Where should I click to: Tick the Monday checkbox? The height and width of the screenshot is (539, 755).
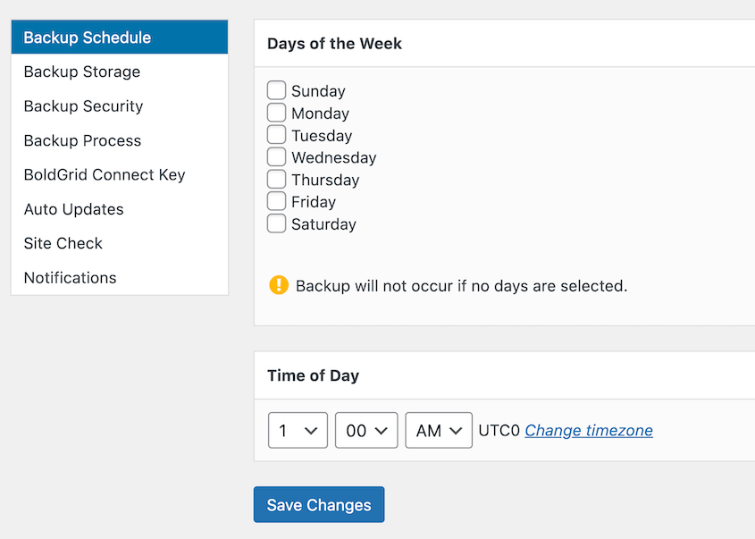click(x=276, y=113)
